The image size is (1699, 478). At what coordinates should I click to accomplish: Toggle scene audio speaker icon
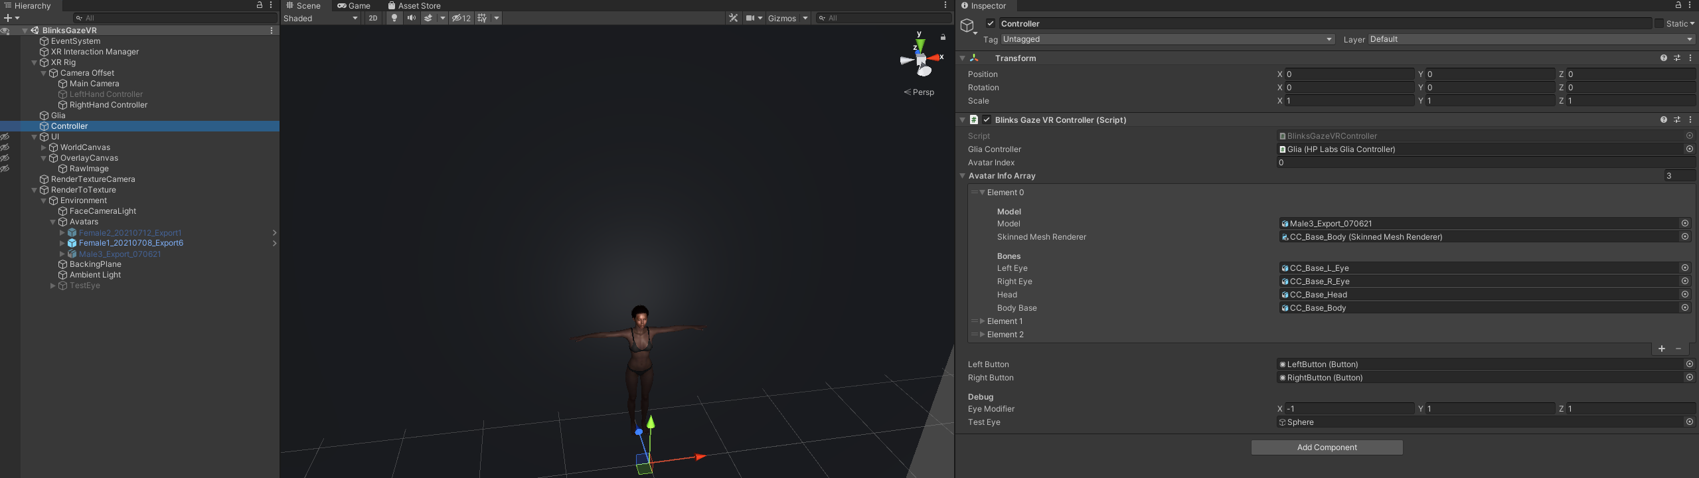tap(412, 18)
